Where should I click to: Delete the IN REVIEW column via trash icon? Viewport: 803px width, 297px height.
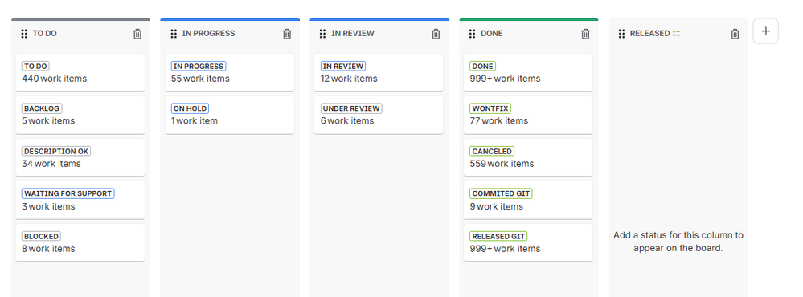(436, 34)
